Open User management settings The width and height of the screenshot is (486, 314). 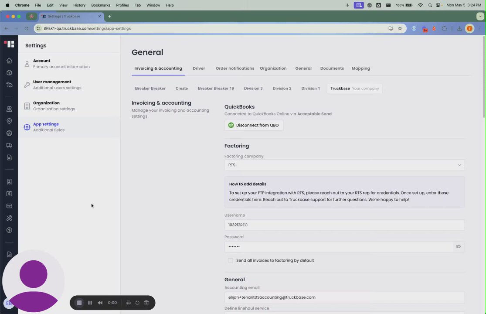(x=69, y=85)
